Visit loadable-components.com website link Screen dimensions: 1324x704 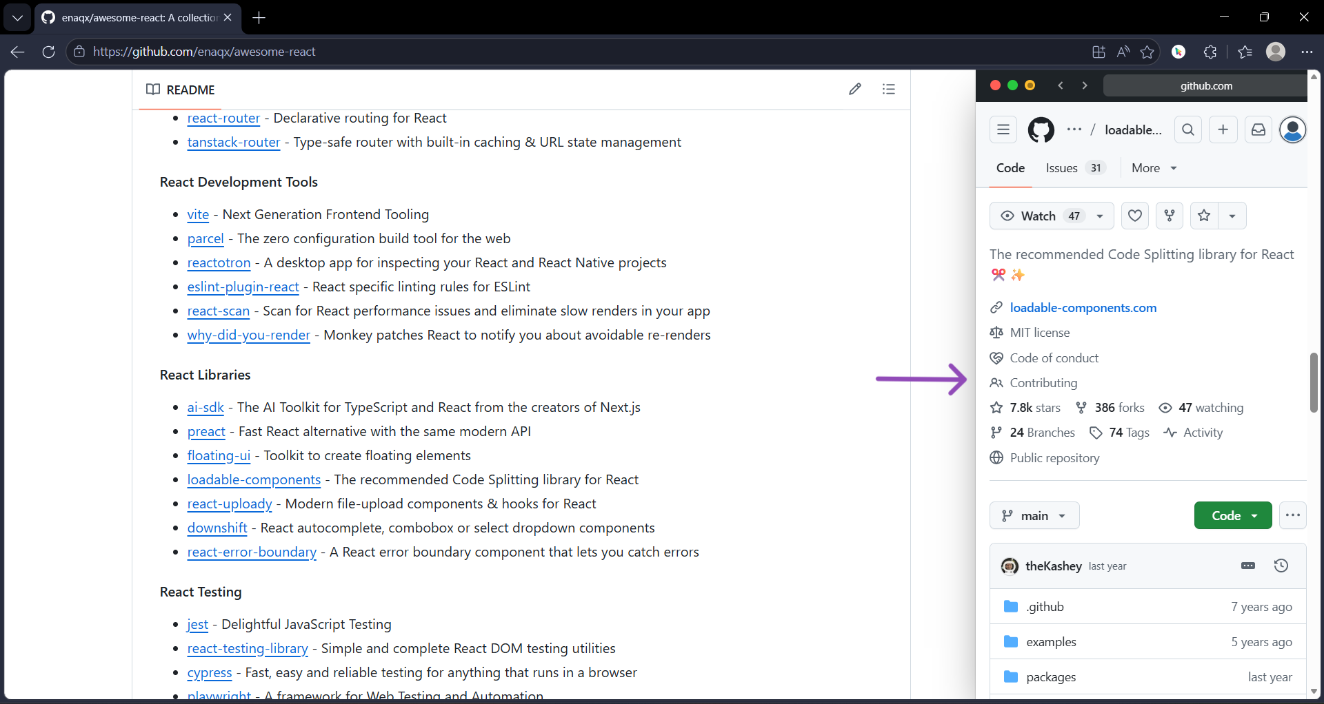click(1083, 308)
